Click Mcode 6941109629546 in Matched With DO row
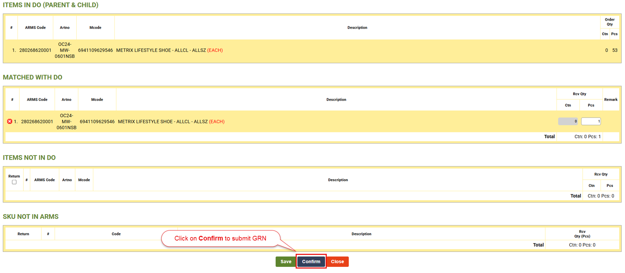The width and height of the screenshot is (625, 273). (x=97, y=122)
